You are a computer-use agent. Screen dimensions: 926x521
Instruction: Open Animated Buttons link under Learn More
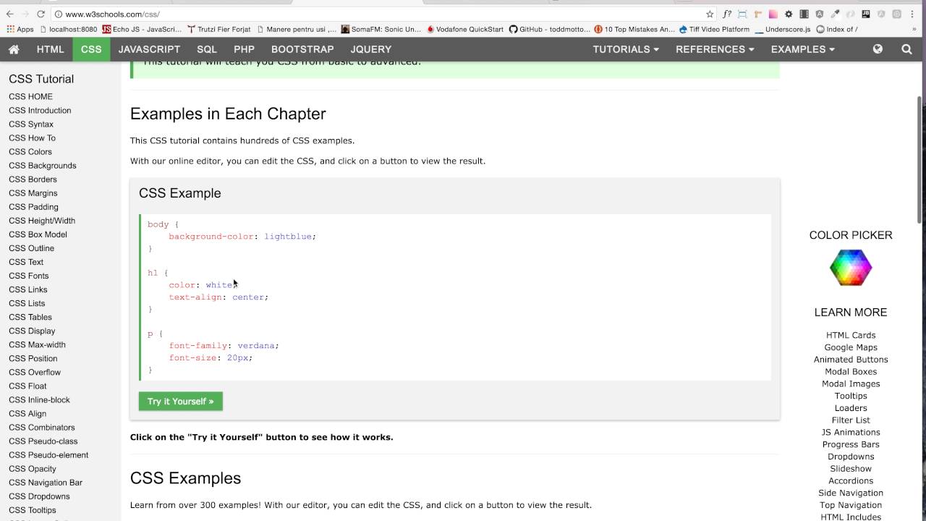coord(851,360)
